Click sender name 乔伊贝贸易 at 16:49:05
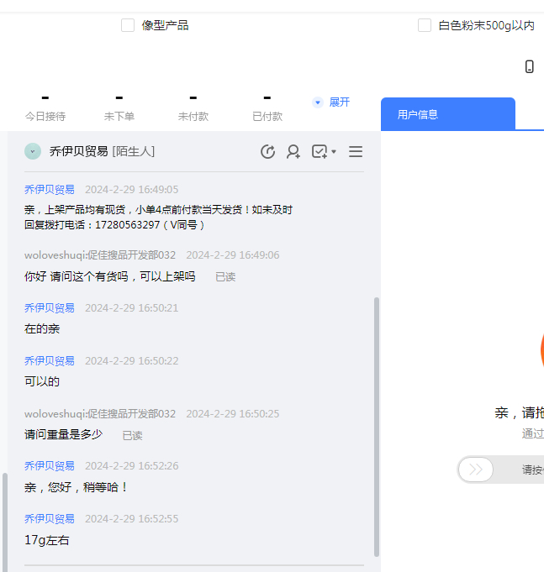The width and height of the screenshot is (544, 572). tap(50, 190)
